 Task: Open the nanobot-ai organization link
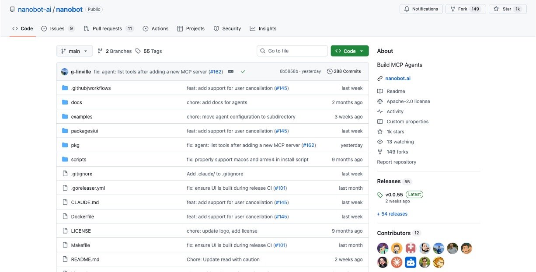pyautogui.click(x=35, y=9)
